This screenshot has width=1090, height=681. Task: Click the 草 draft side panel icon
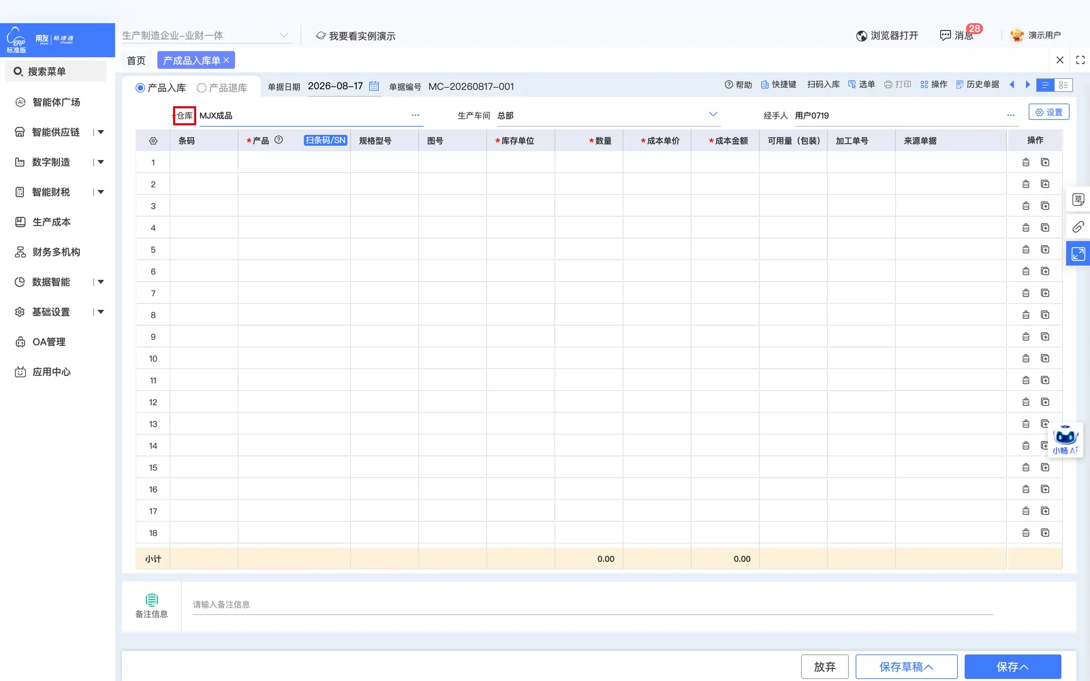click(x=1078, y=200)
